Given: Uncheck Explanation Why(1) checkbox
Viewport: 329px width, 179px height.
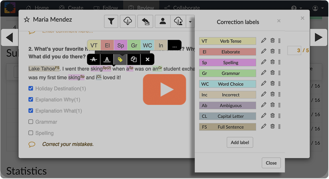Looking at the screenshot, I should pos(31,99).
